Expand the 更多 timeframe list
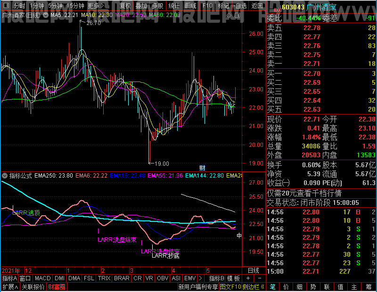Screen dimensions: 377x292 coord(96,6)
